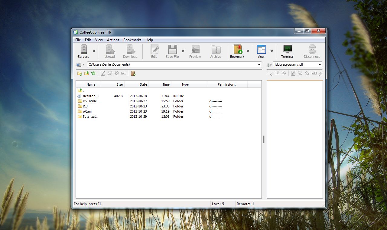Sort local files by the Type column
This screenshot has width=387, height=230.
pyautogui.click(x=189, y=84)
